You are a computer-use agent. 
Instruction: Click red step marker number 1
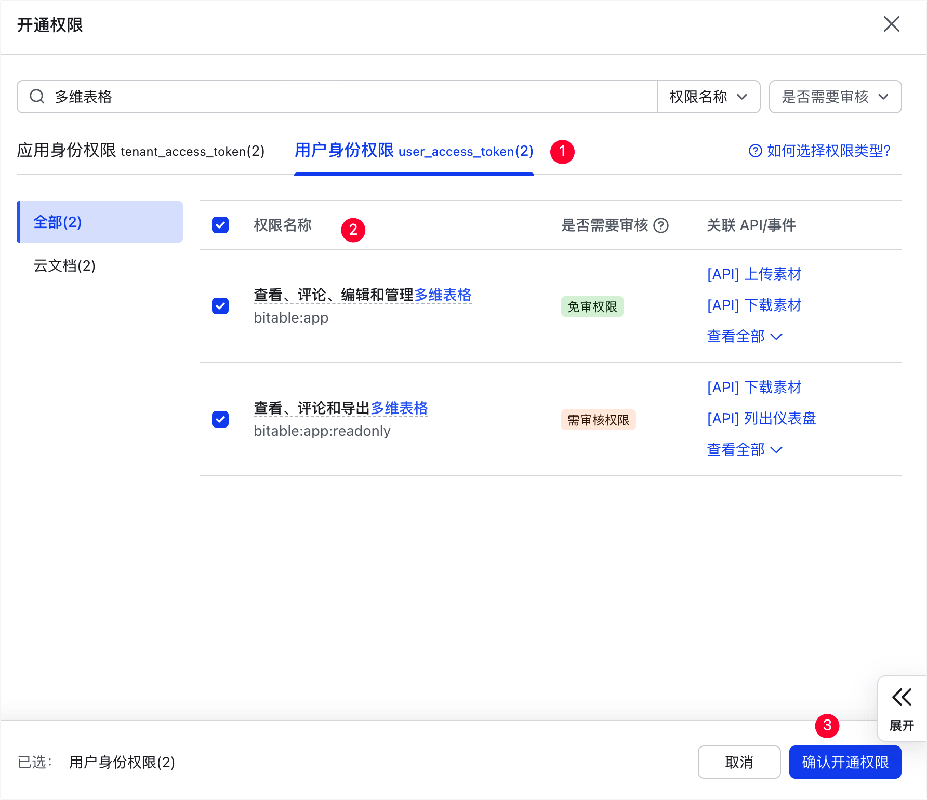pyautogui.click(x=562, y=152)
